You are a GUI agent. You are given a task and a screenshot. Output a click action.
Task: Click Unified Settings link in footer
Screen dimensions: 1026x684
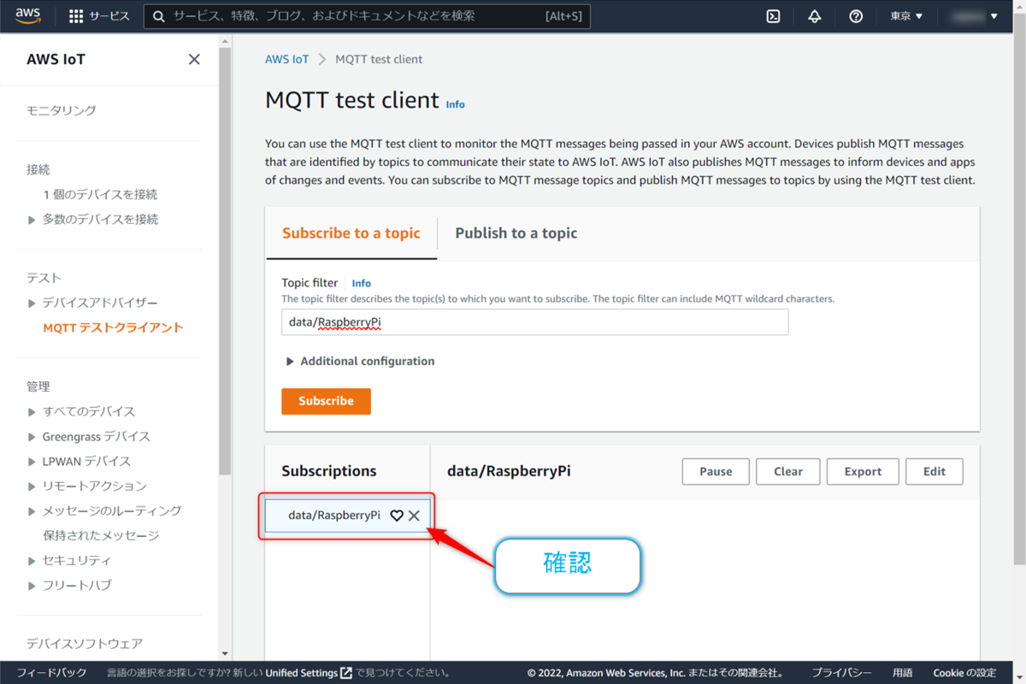(x=302, y=673)
